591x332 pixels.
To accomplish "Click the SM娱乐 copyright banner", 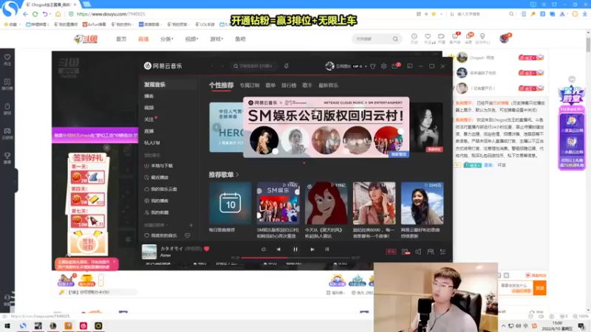I will coord(326,127).
